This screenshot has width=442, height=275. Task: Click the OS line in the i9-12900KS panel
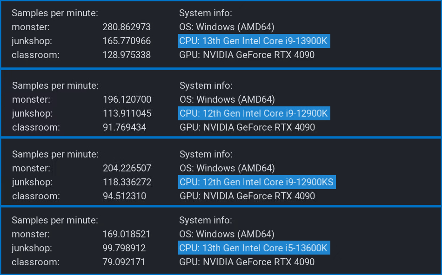tap(227, 168)
